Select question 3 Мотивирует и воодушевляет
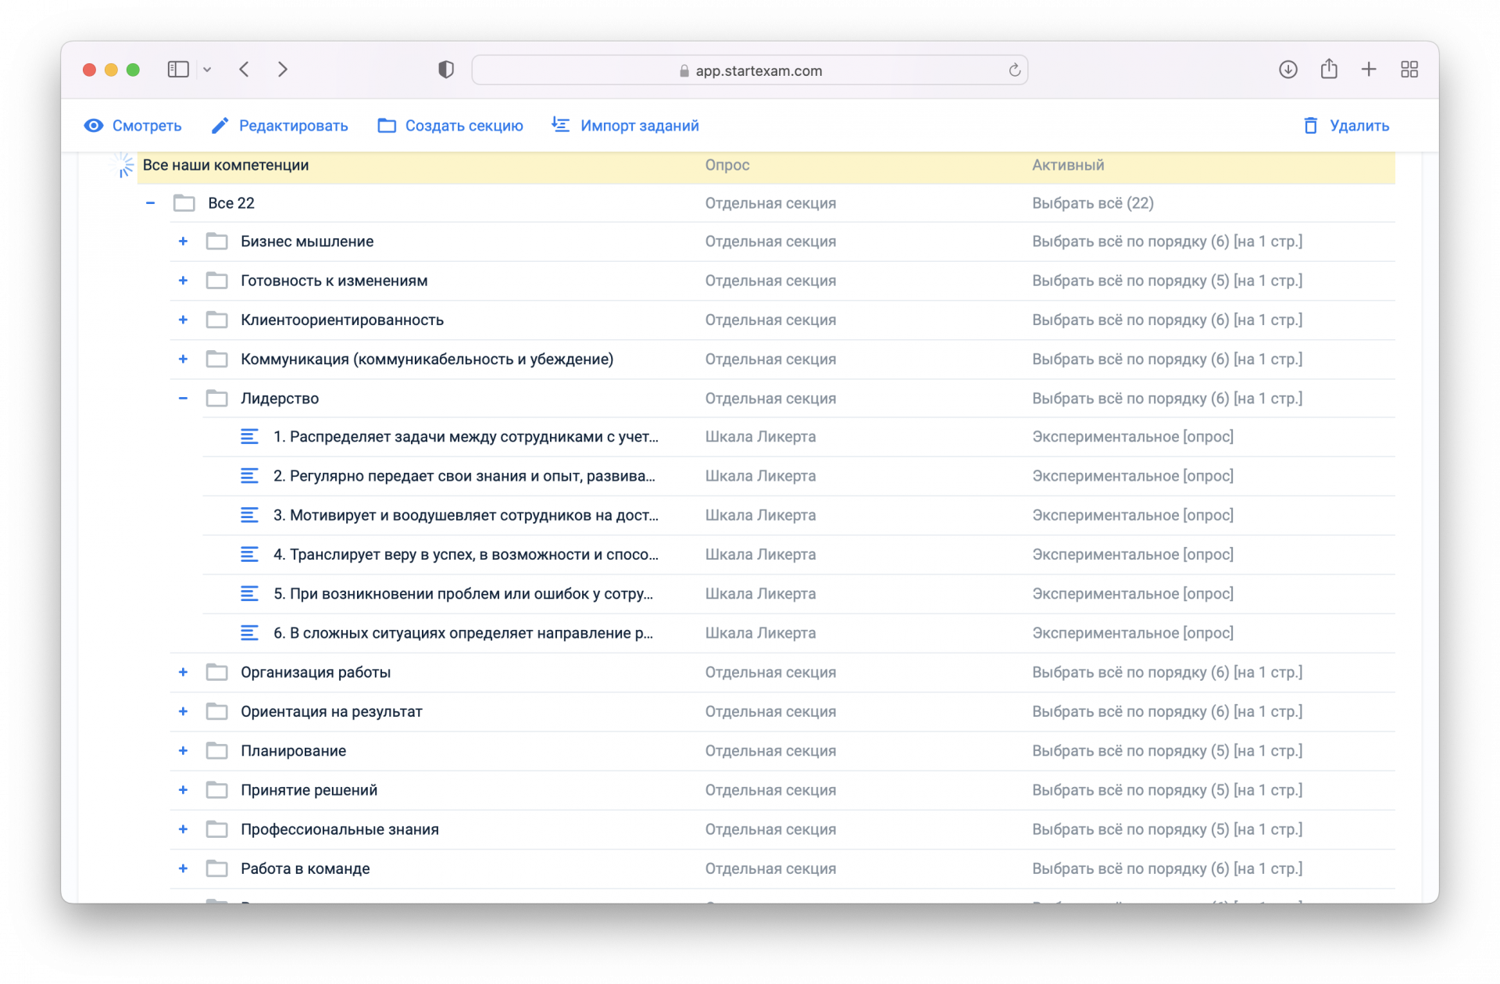Screen dimensions: 1500x984 (x=466, y=516)
